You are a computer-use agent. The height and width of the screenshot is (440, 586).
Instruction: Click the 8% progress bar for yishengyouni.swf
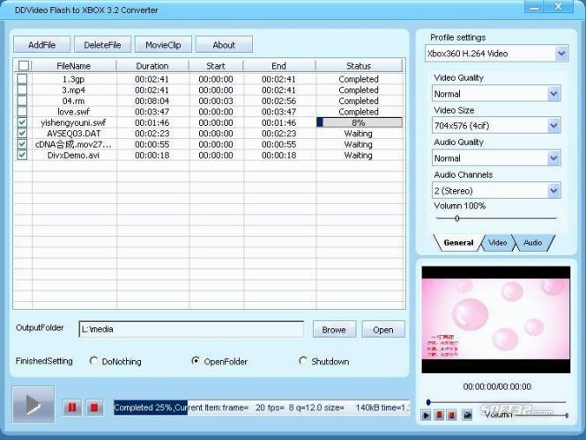(x=360, y=122)
